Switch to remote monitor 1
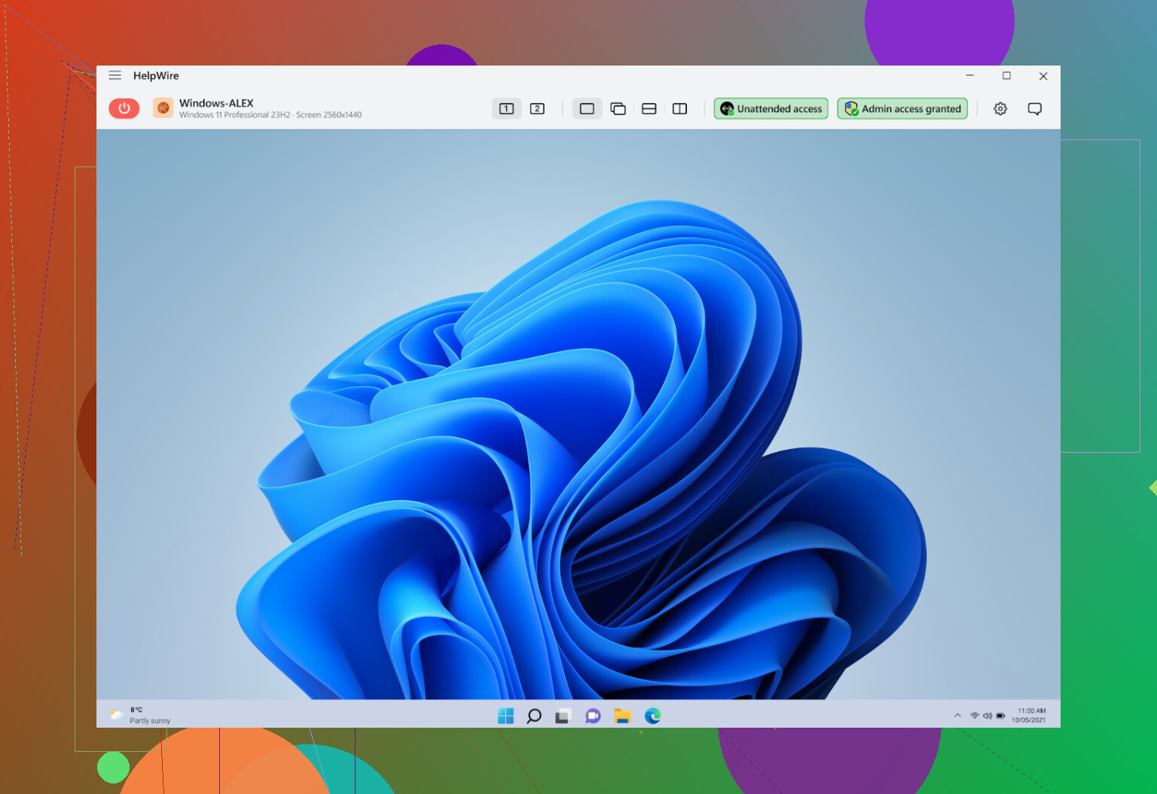 pyautogui.click(x=507, y=108)
